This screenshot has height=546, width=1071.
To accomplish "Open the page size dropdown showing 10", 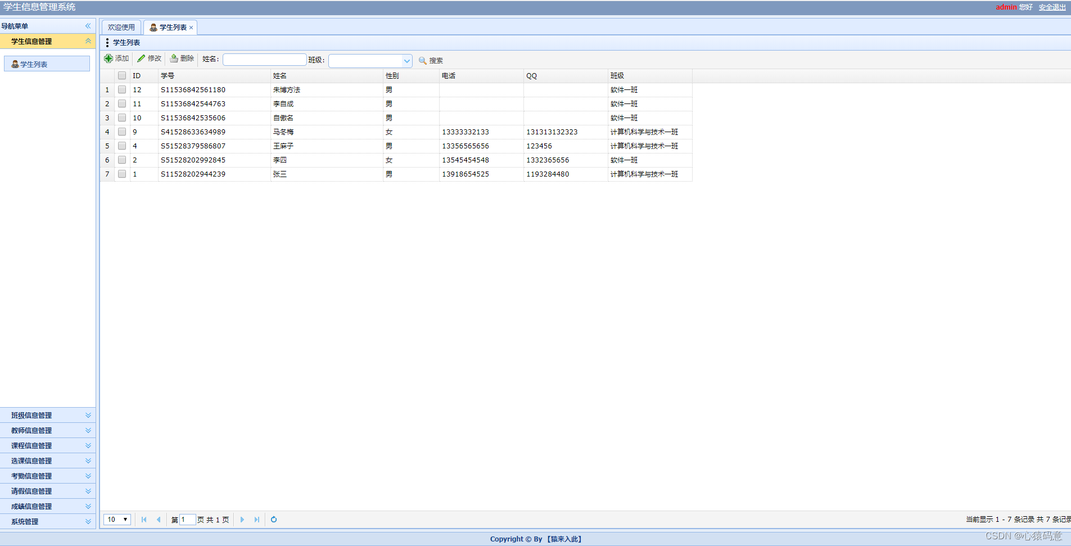I will 116,520.
